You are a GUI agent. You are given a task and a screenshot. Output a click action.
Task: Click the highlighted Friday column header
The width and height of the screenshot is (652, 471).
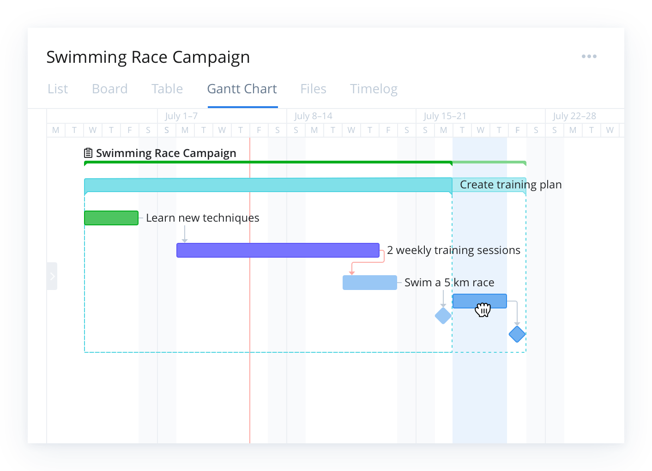pos(517,130)
